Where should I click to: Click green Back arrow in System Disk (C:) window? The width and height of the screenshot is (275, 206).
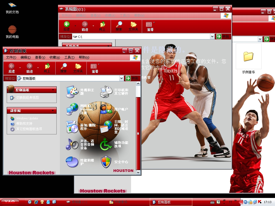pos(67,24)
